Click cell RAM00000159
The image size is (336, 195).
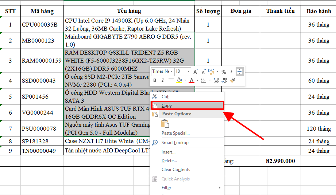click(42, 61)
